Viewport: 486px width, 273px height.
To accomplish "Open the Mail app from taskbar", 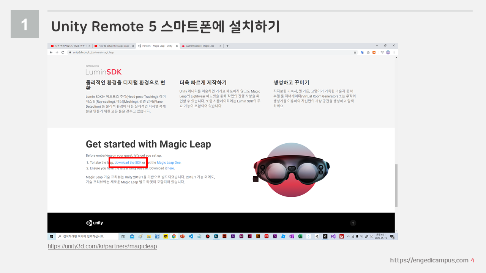I will [132, 236].
